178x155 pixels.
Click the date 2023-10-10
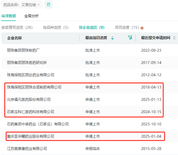coord(151,124)
